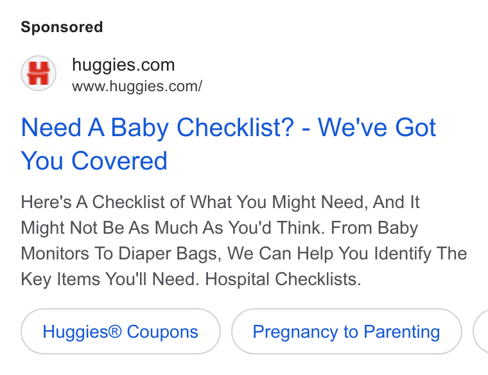Click the "We've Got" part of the headline

coord(377,127)
